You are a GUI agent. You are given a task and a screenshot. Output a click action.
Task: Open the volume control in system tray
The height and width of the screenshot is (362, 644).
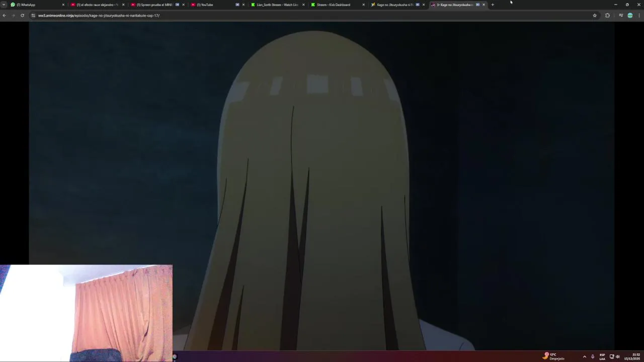coord(618,356)
